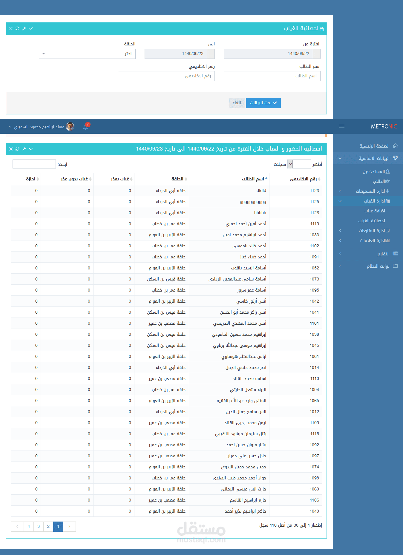Collapse ادارة الغياب submenu arrow
The height and width of the screenshot is (555, 403).
[x=340, y=201]
